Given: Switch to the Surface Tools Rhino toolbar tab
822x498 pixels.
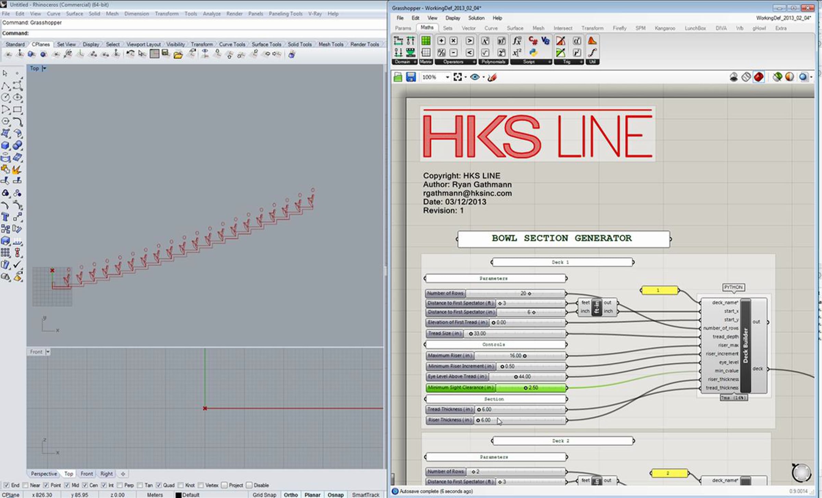Looking at the screenshot, I should pyautogui.click(x=266, y=44).
